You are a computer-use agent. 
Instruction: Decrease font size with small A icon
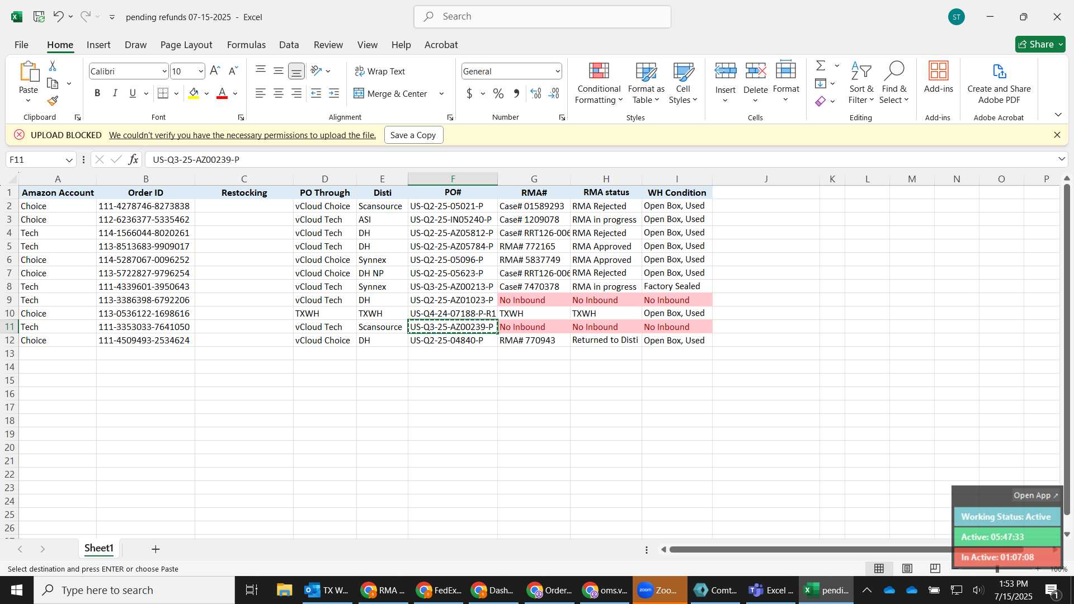pos(233,71)
